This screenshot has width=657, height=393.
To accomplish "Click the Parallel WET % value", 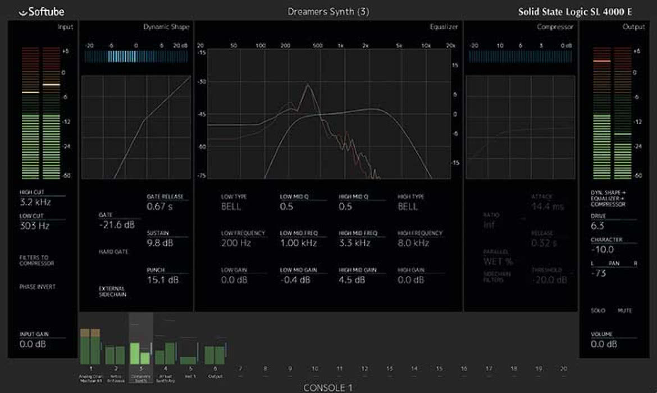I will pyautogui.click(x=498, y=262).
